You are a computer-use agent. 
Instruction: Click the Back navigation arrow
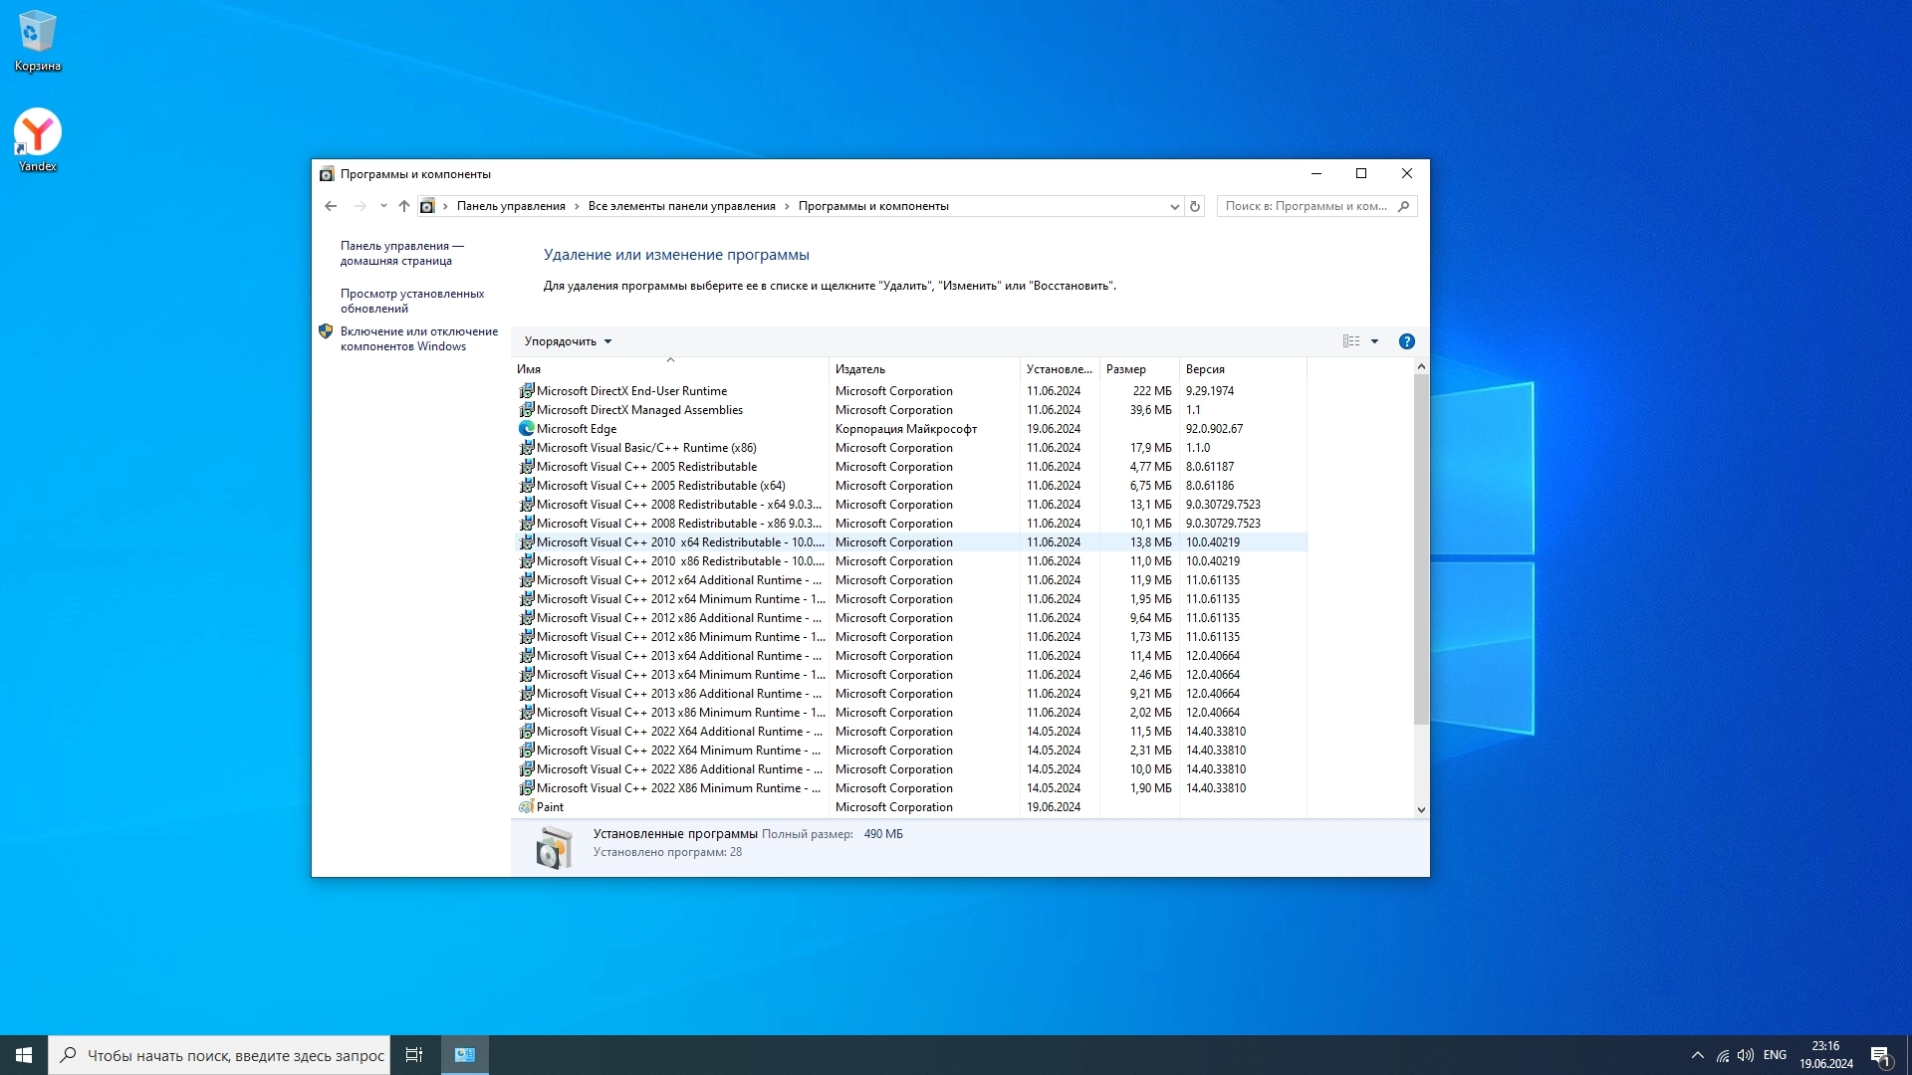pyautogui.click(x=331, y=206)
